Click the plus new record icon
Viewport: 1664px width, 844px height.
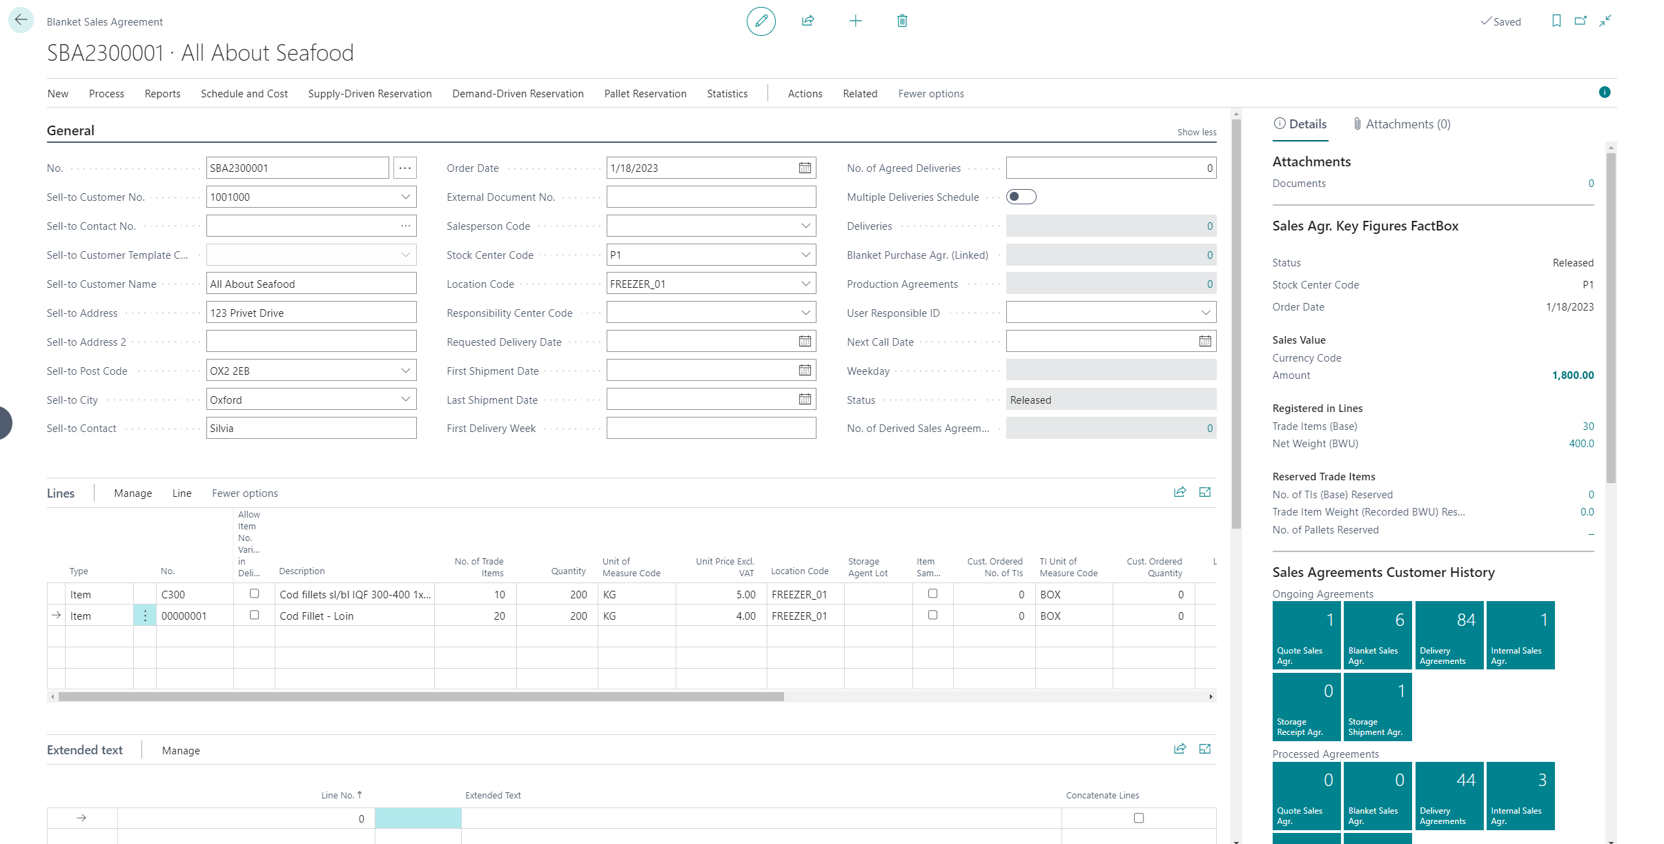(855, 21)
